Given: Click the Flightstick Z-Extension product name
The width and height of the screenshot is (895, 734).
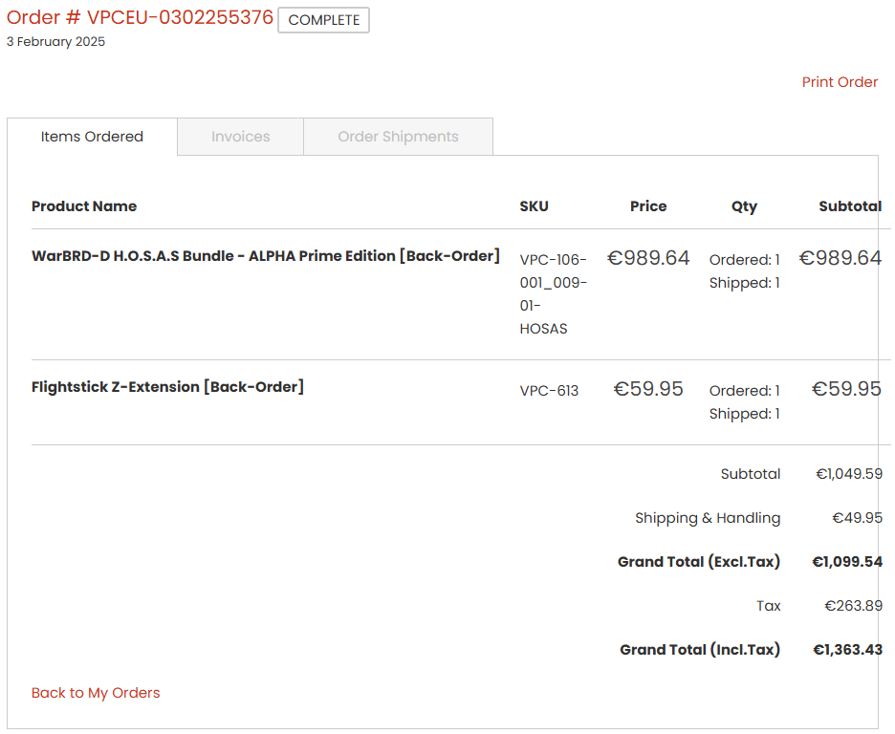Looking at the screenshot, I should point(167,387).
